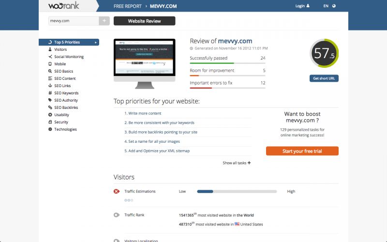This screenshot has height=242, width=387.
Task: Click the United States flag icon
Action: click(x=237, y=224)
